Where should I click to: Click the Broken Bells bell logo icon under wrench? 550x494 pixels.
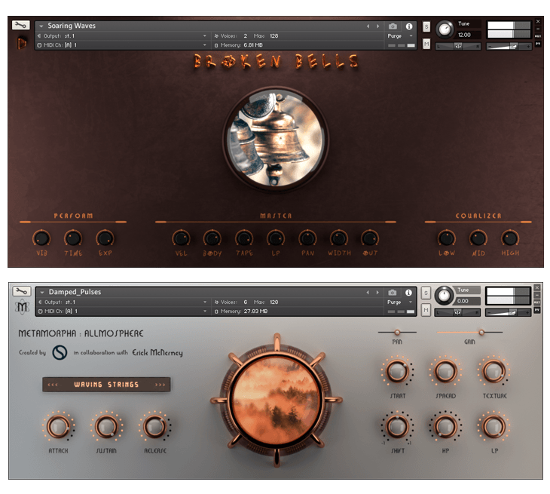coord(22,43)
